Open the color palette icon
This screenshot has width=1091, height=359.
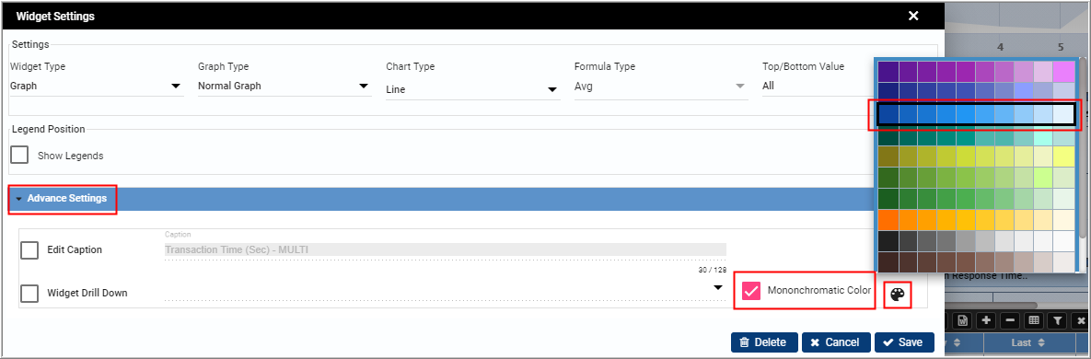click(x=897, y=295)
